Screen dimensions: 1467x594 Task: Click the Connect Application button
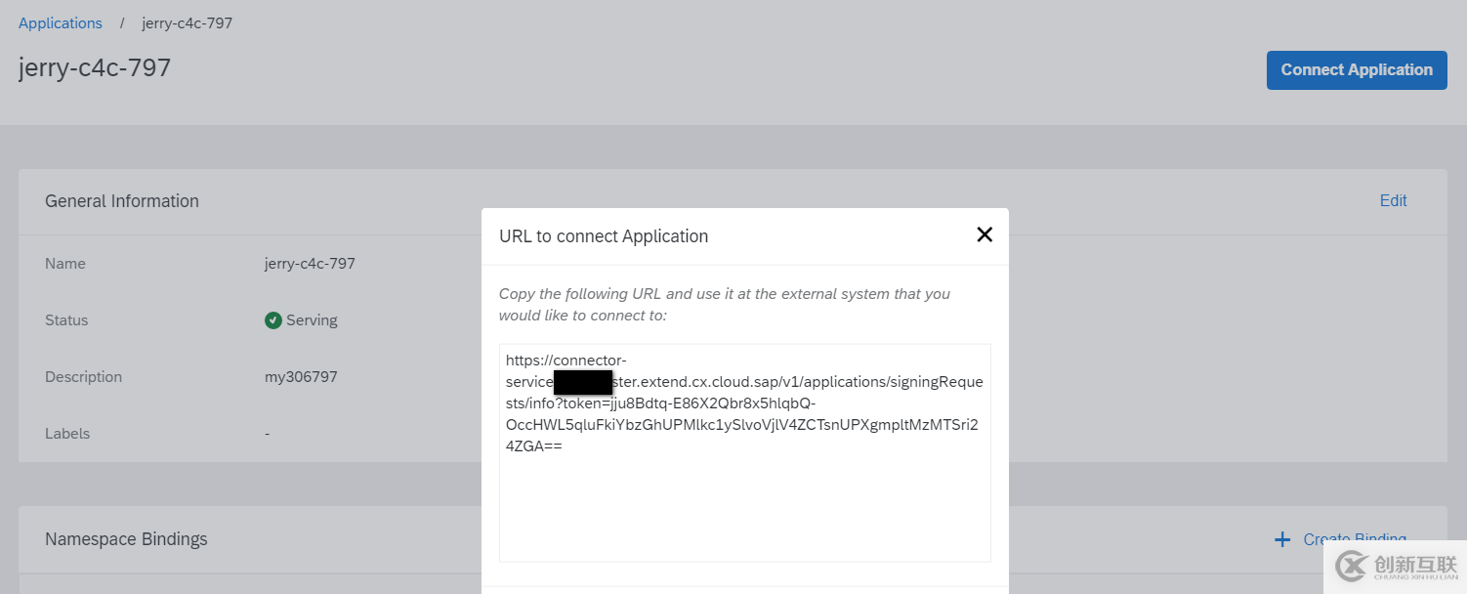click(x=1356, y=69)
